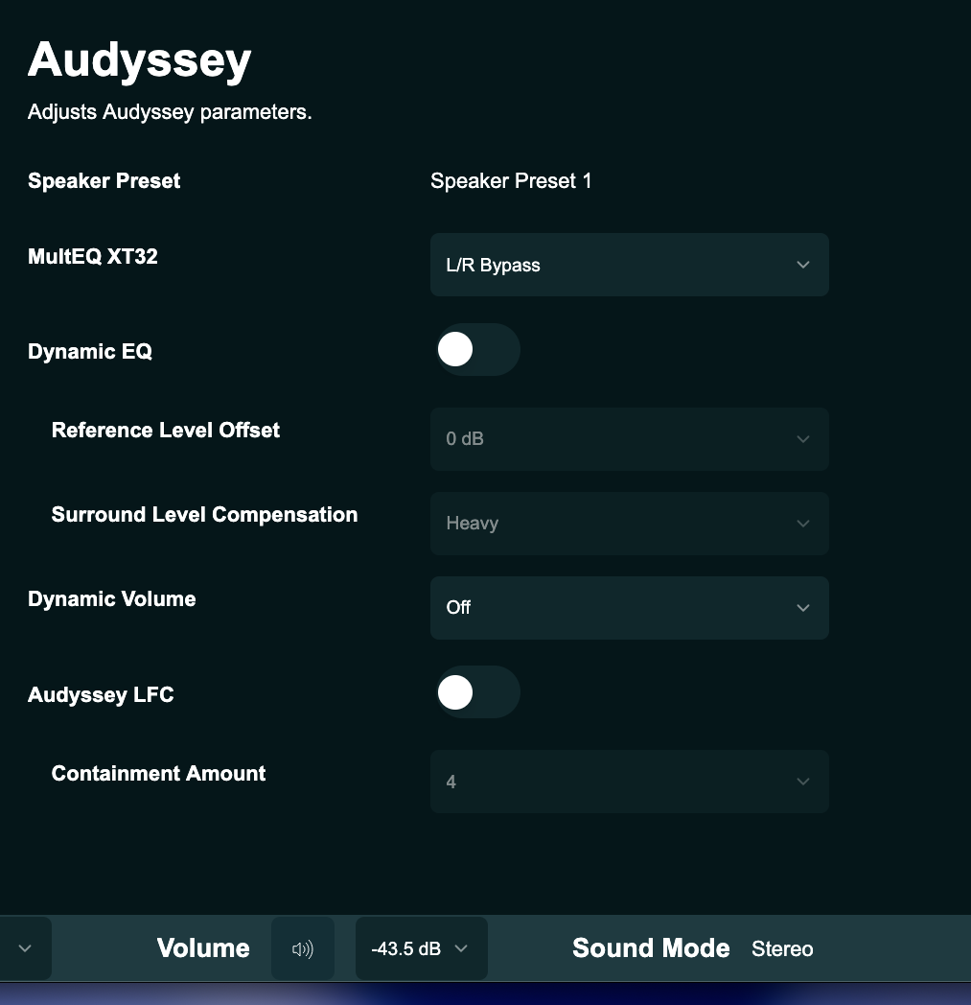Image resolution: width=971 pixels, height=1005 pixels.
Task: Click the Speaker Preset 1 value
Action: (x=511, y=180)
